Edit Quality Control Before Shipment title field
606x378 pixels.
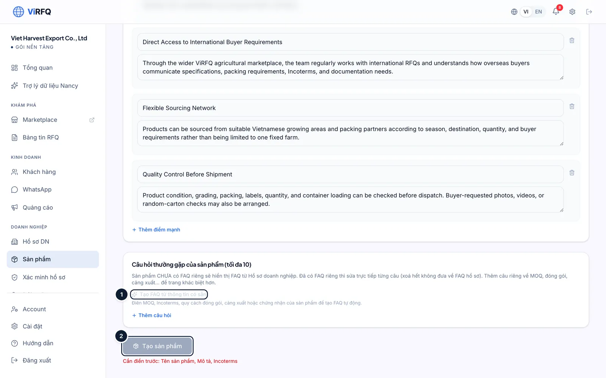point(350,174)
